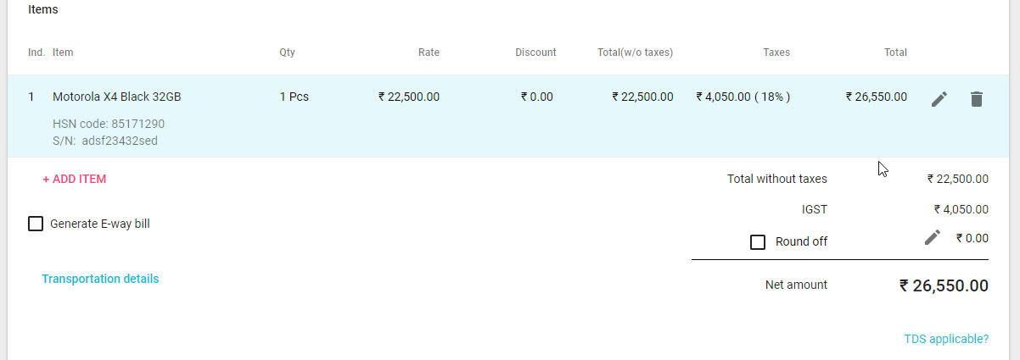Click the Taxes column header
Screen dimensions: 1020x360
[x=776, y=53]
